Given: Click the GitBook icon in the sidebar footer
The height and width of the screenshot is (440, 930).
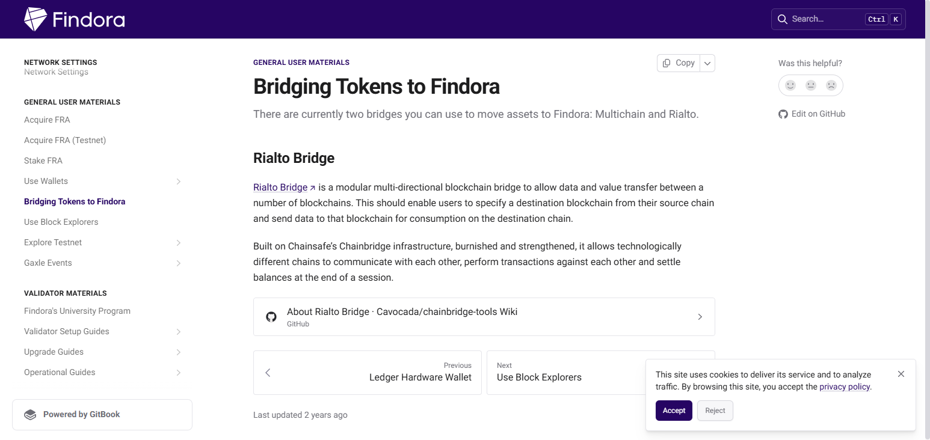Looking at the screenshot, I should pos(30,414).
